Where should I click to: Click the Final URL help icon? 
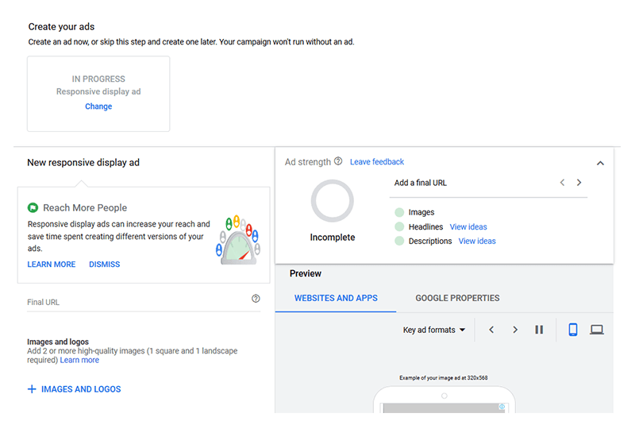coord(256,299)
